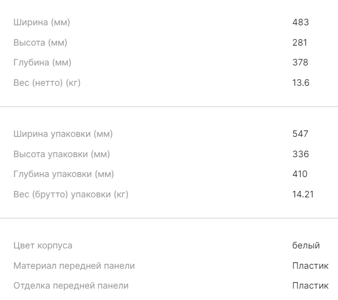Click the "Отделка передней панели" label
This screenshot has height=300, width=338.
71,286
